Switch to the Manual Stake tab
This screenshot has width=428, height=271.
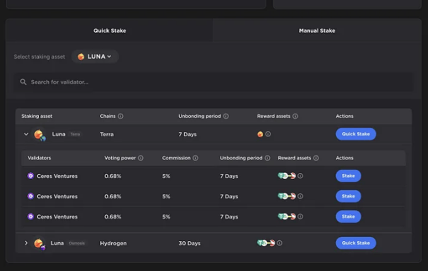(x=317, y=31)
